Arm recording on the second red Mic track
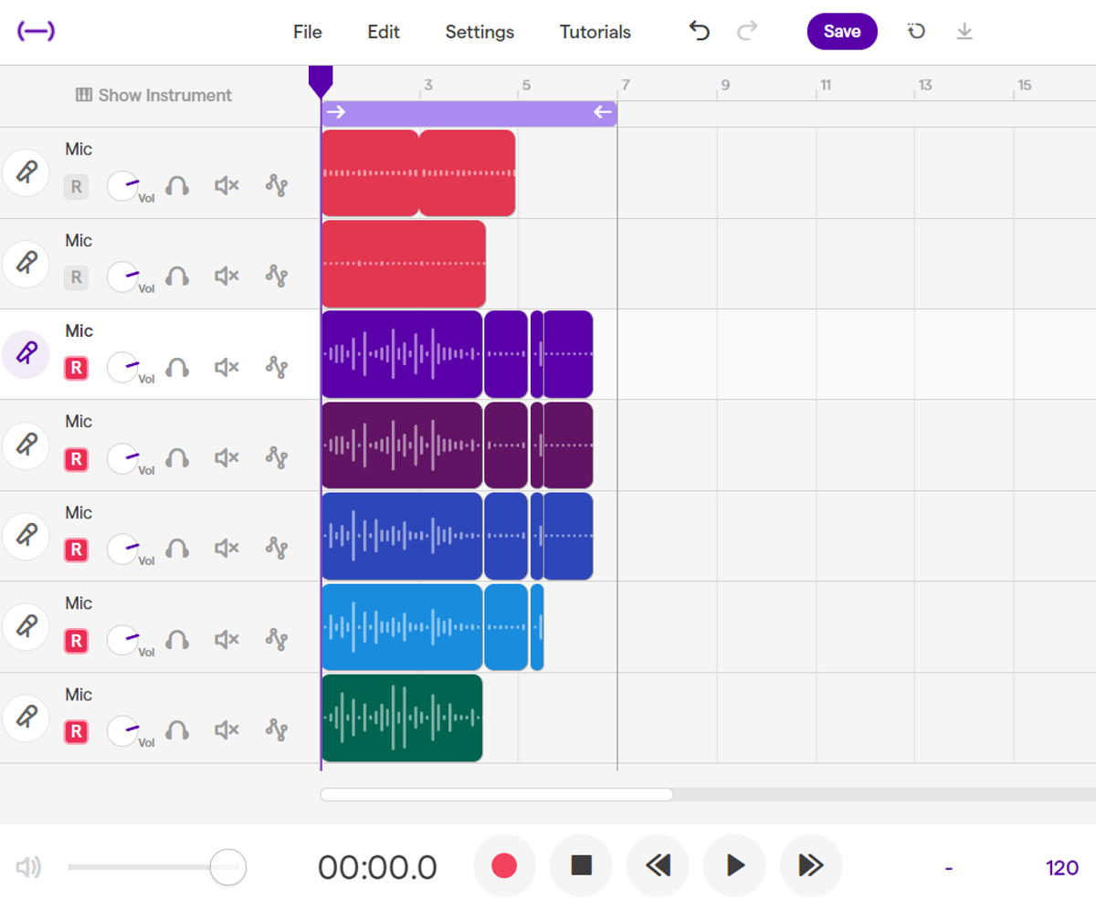Screen dimensions: 1096x900 pyautogui.click(x=76, y=277)
